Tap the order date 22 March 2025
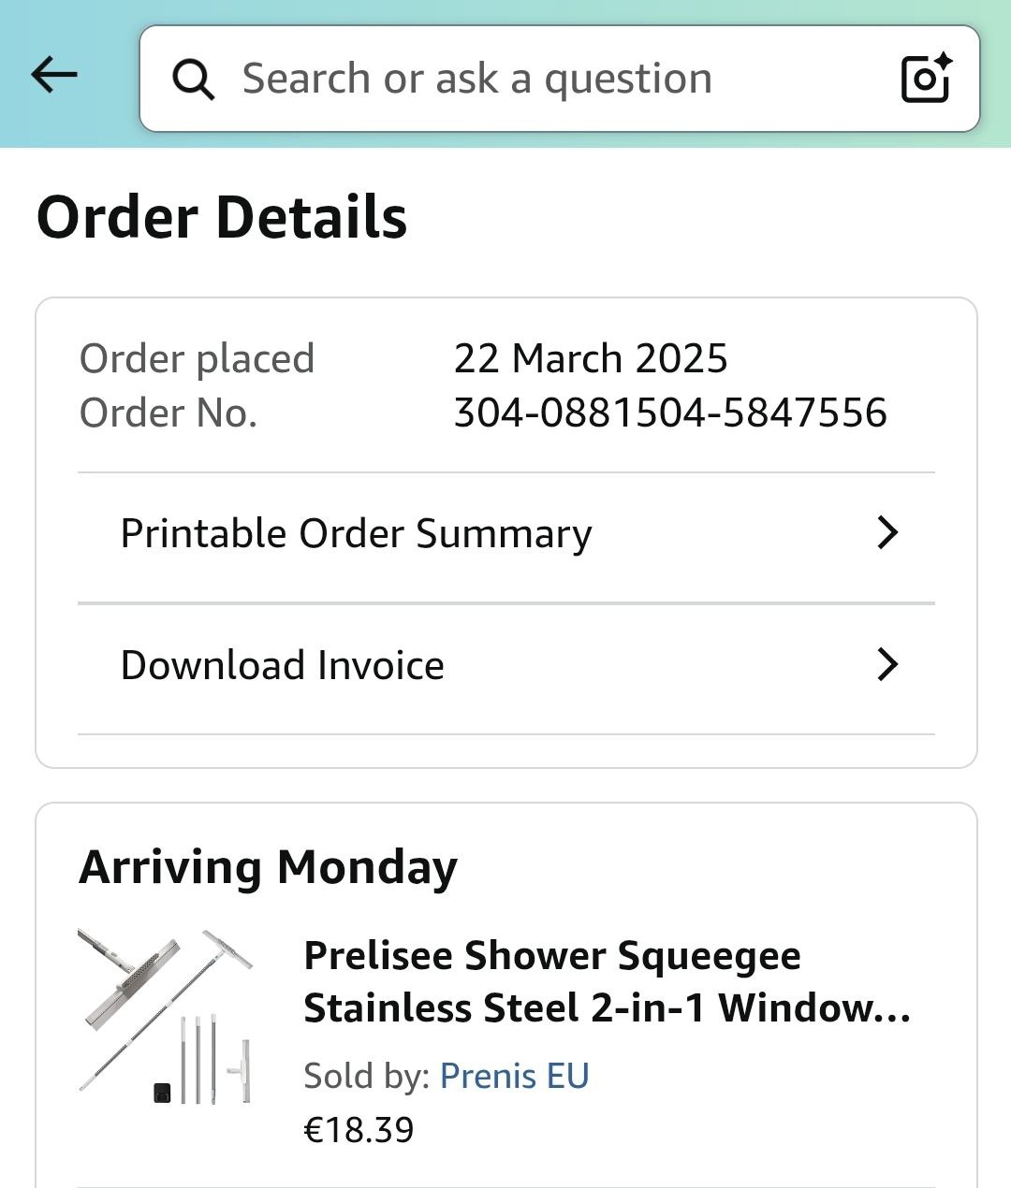The width and height of the screenshot is (1011, 1188). point(591,358)
